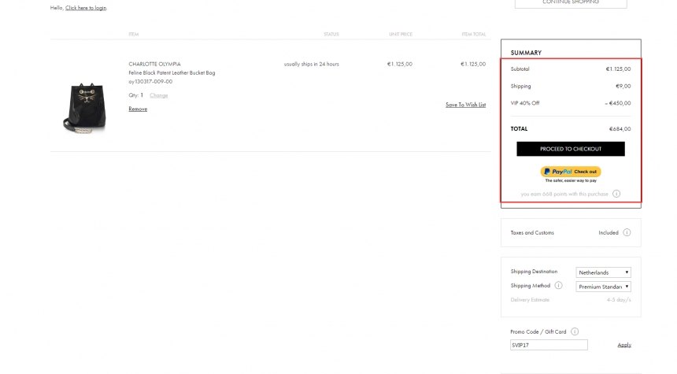Image resolution: width=677 pixels, height=374 pixels.
Task: Save item to wish list
Action: click(465, 105)
